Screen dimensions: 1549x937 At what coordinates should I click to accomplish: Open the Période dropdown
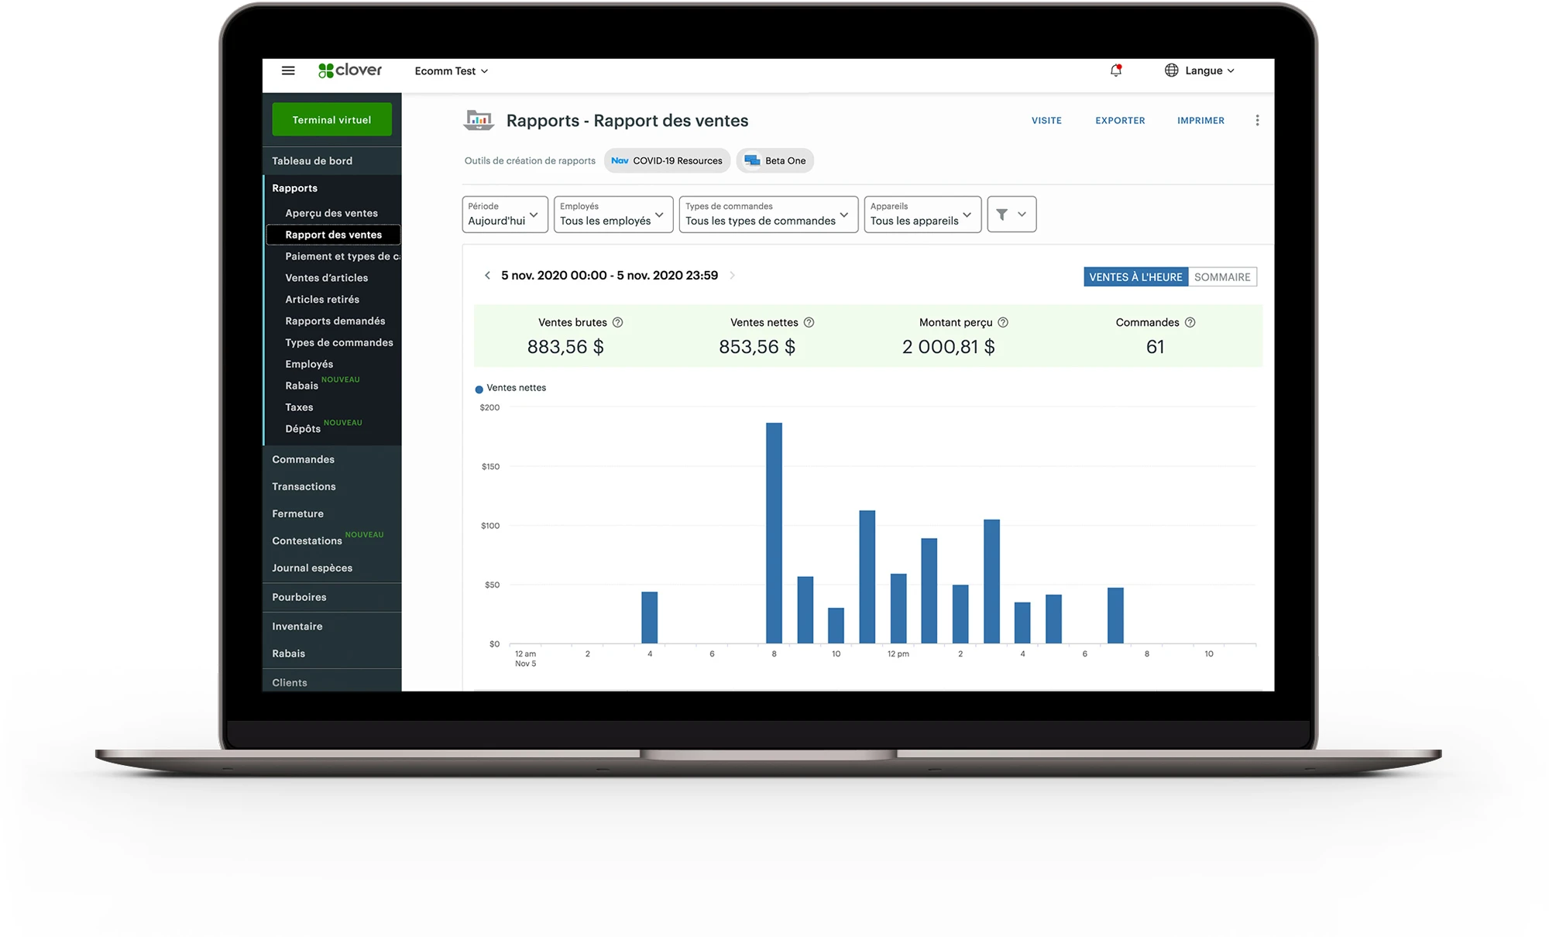504,215
